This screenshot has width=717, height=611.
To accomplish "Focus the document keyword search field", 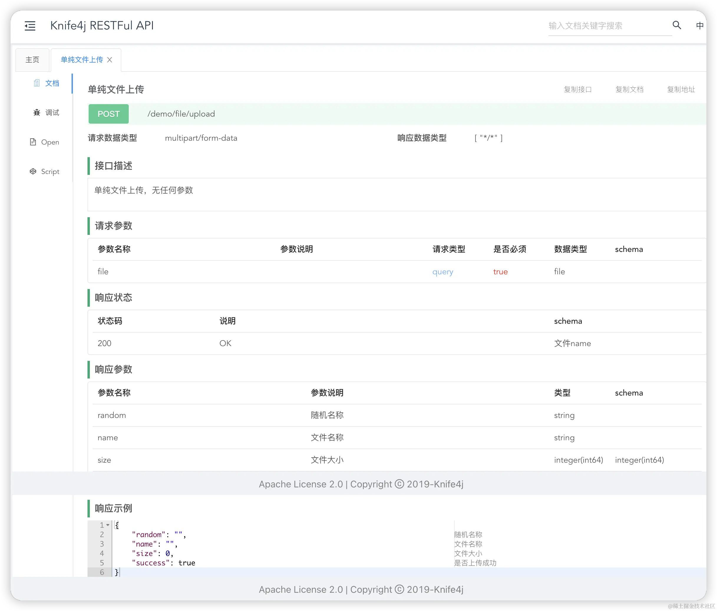I will 609,26.
